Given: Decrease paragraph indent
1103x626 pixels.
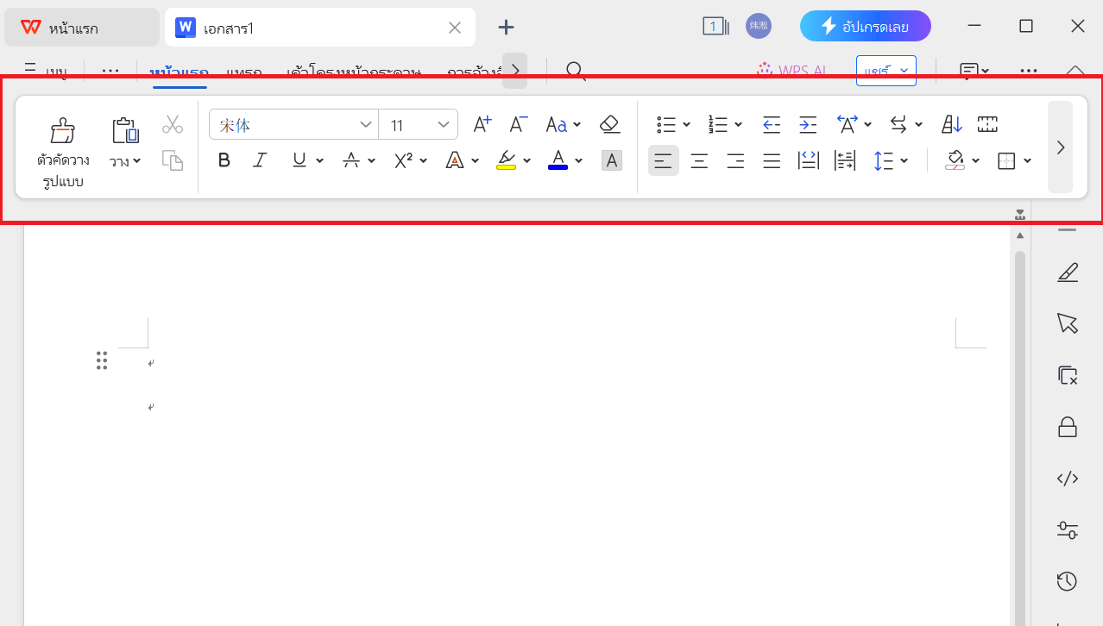Looking at the screenshot, I should 772,124.
